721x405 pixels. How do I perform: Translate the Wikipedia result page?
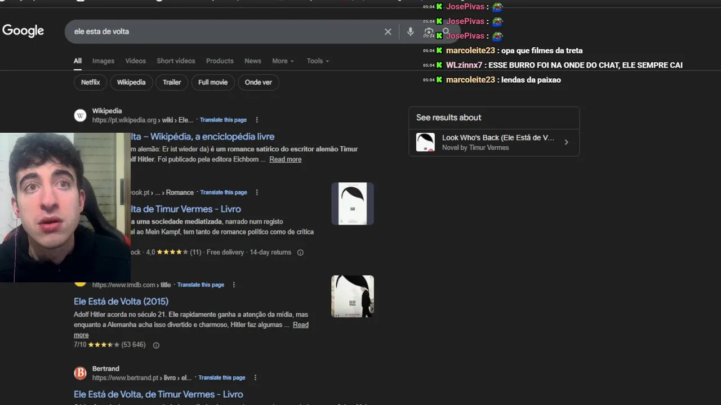click(223, 120)
